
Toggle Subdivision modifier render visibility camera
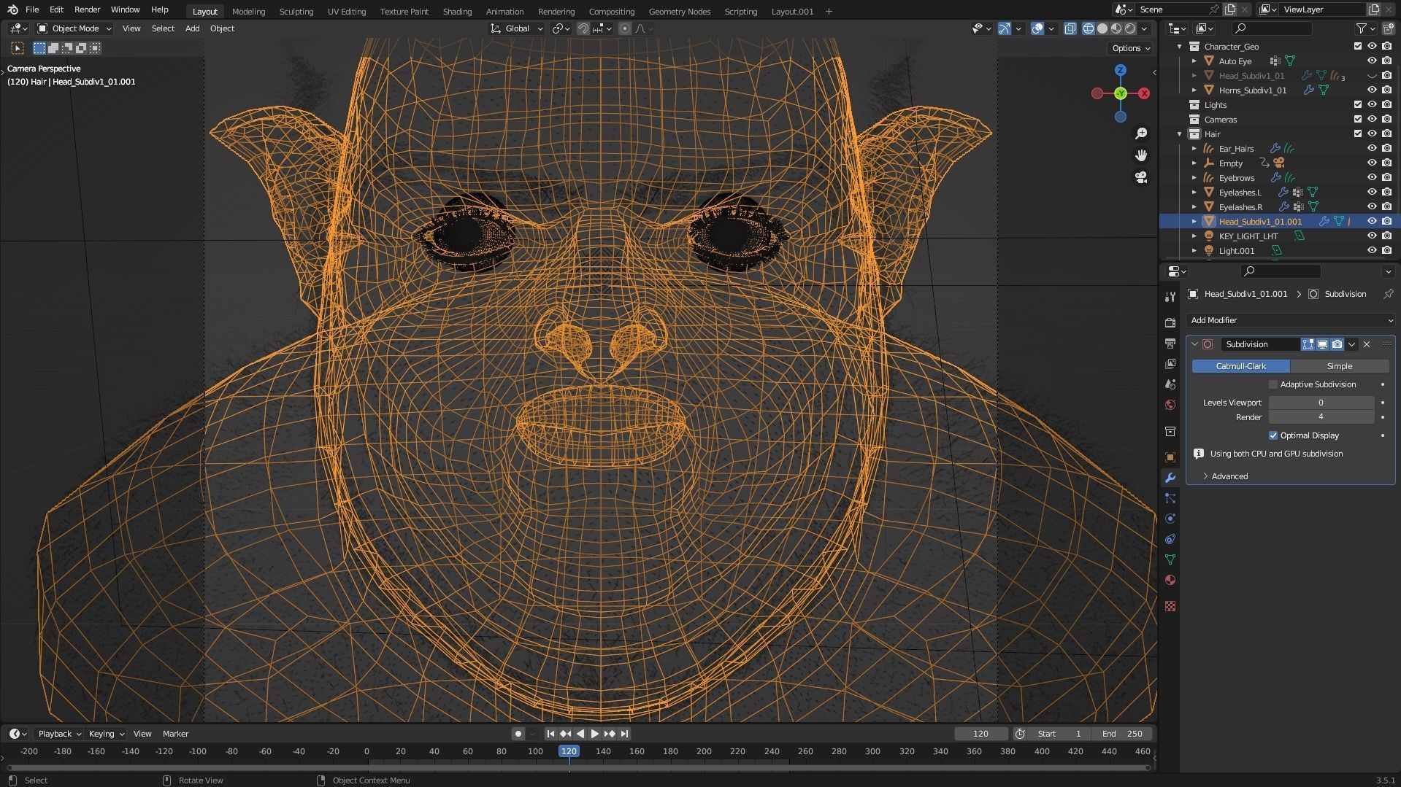click(1337, 344)
